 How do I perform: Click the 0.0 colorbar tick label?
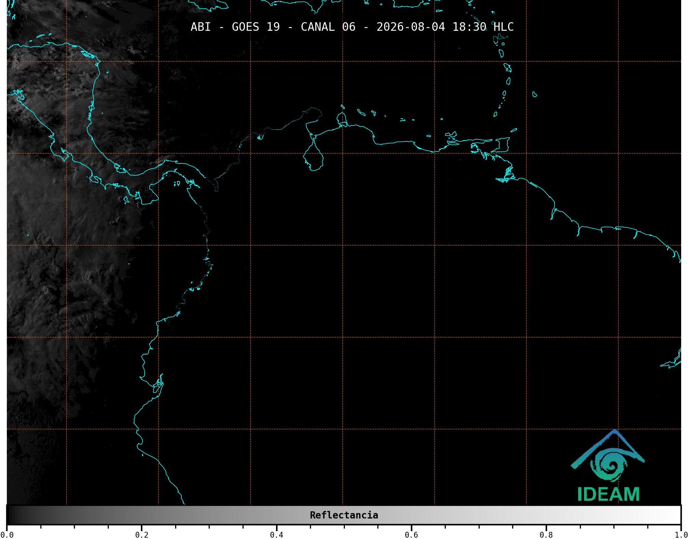coord(7,535)
